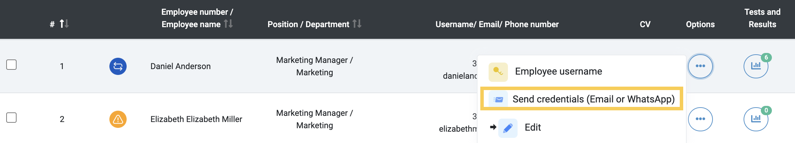Close the three-dot options button for Daniel Anderson
This screenshot has width=795, height=143.
pyautogui.click(x=700, y=66)
